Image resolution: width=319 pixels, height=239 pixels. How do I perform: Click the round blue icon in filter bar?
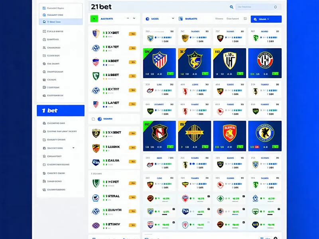coord(147,19)
